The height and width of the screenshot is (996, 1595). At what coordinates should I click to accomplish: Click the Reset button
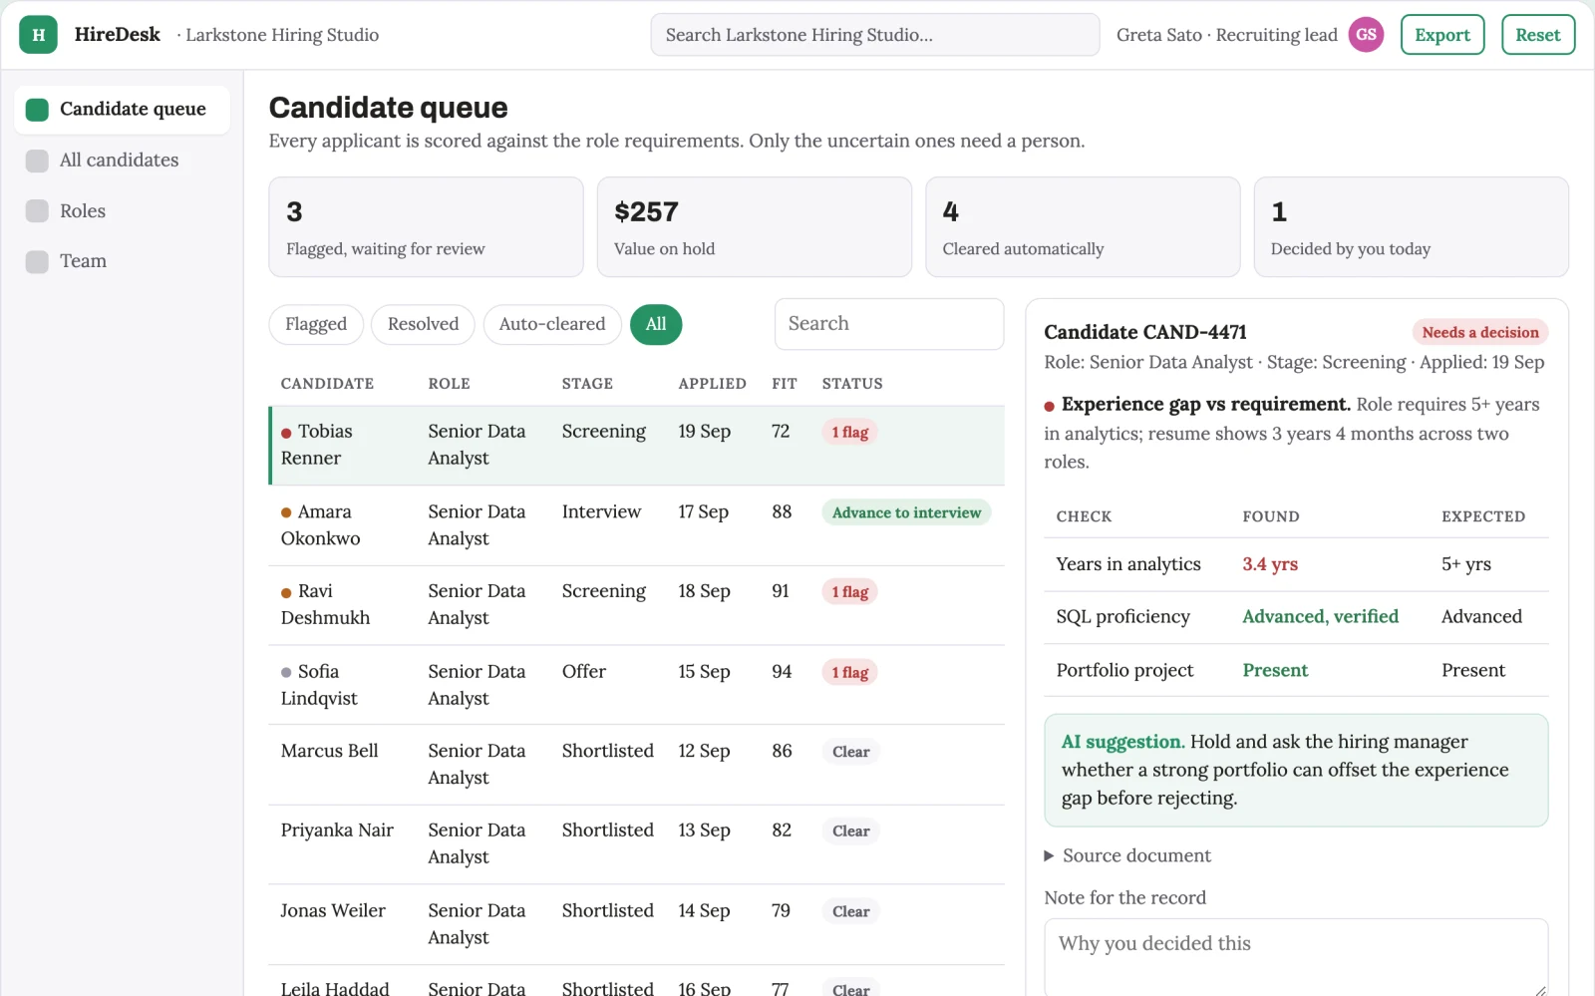(x=1538, y=35)
